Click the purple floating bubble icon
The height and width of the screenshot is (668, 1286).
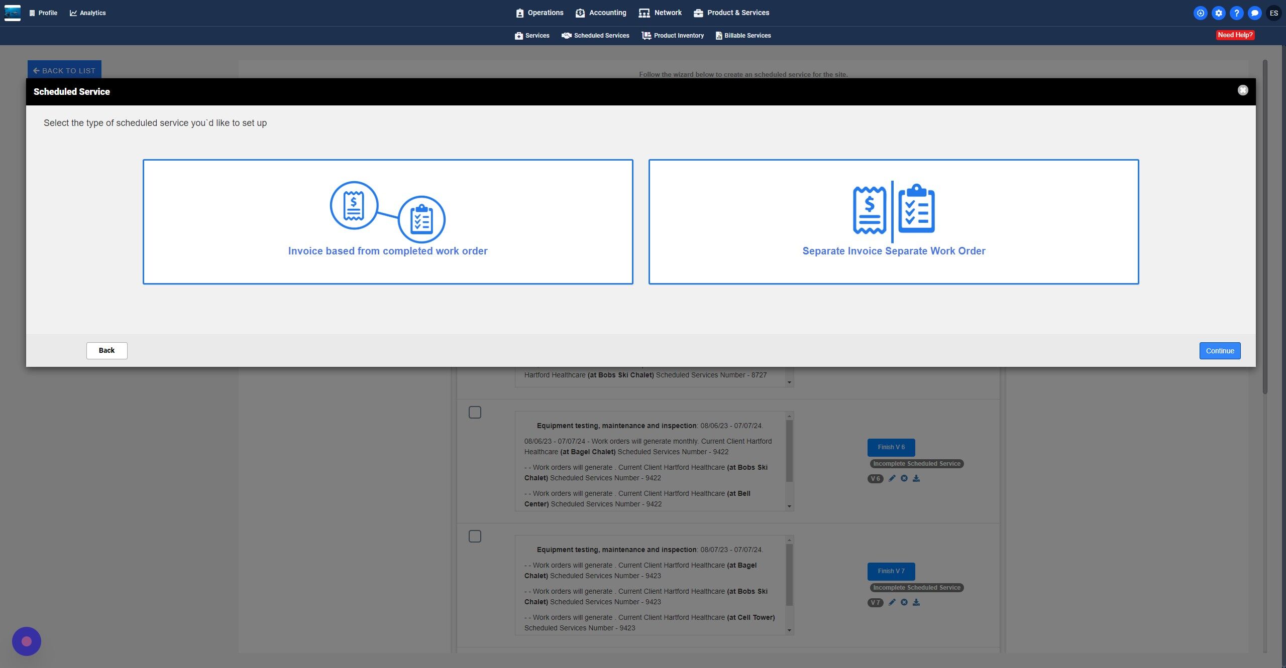27,641
